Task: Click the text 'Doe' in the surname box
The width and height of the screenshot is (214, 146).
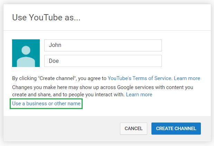Action: [x=54, y=61]
